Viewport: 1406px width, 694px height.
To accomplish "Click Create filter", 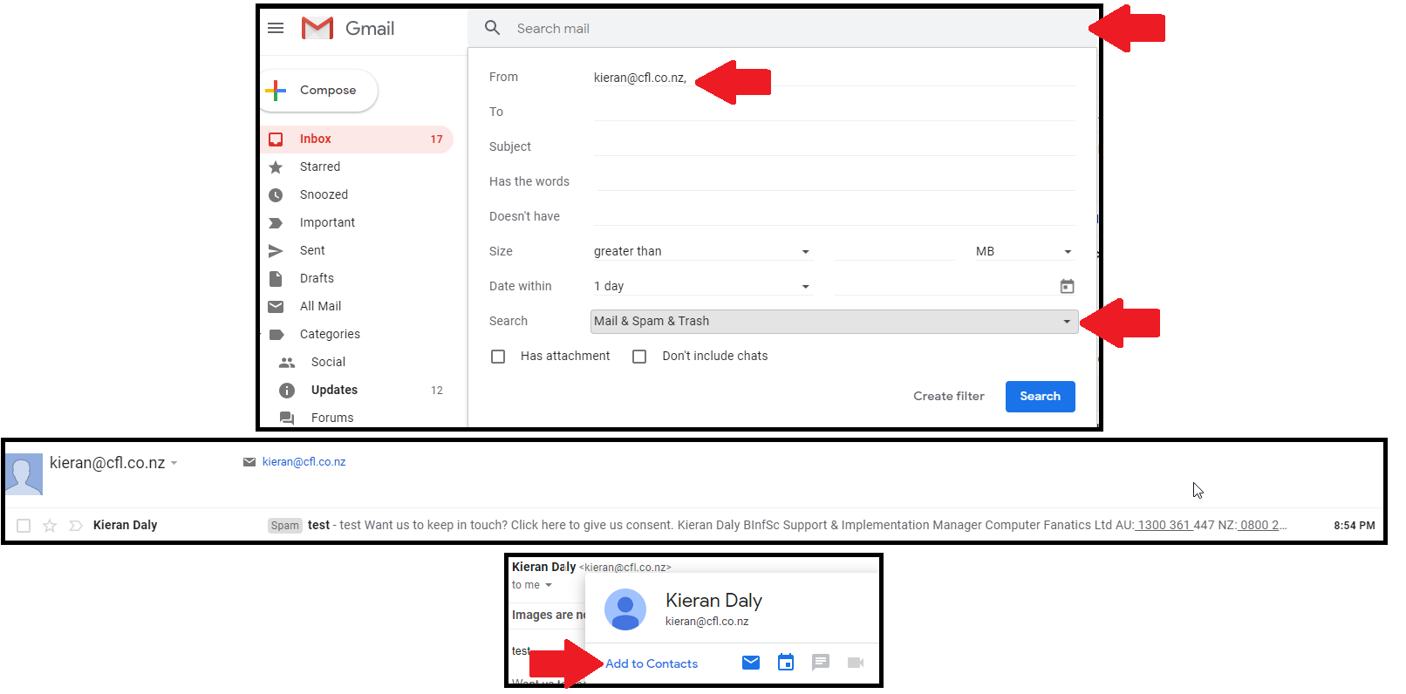I will tap(949, 396).
